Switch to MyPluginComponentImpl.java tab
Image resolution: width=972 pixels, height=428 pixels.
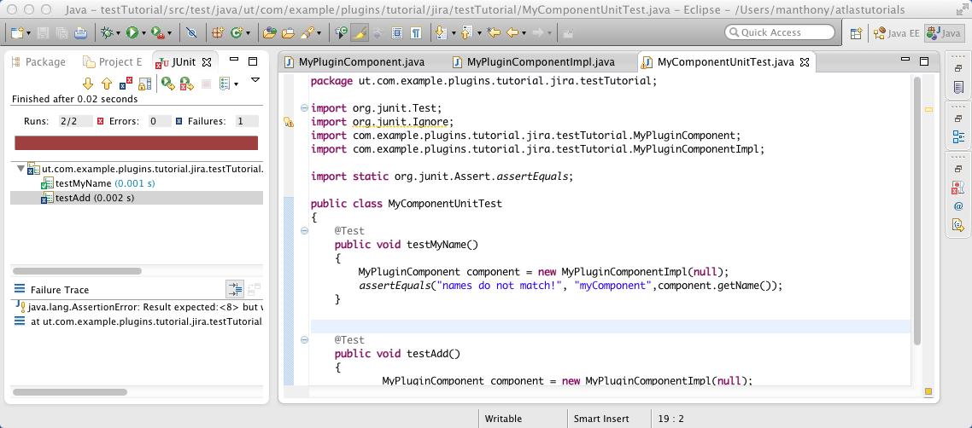(540, 62)
